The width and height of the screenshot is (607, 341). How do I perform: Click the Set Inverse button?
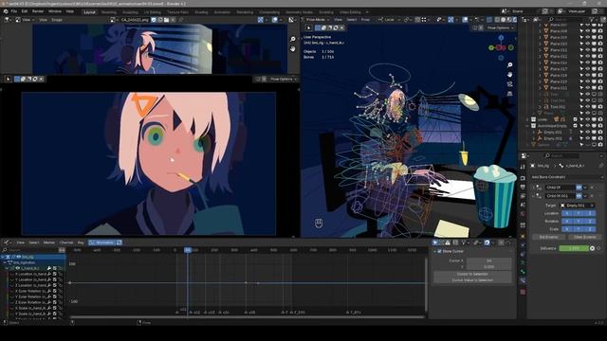(549, 237)
